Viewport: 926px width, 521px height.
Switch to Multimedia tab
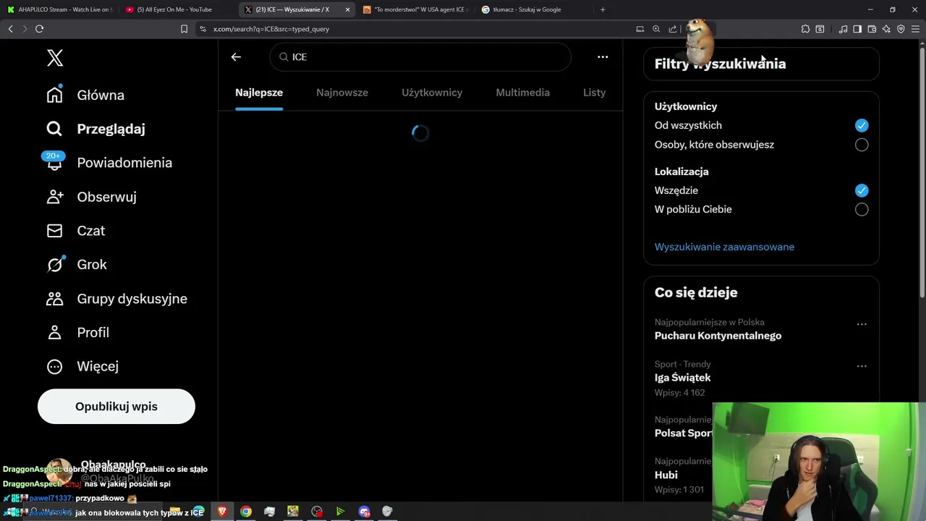(x=523, y=93)
